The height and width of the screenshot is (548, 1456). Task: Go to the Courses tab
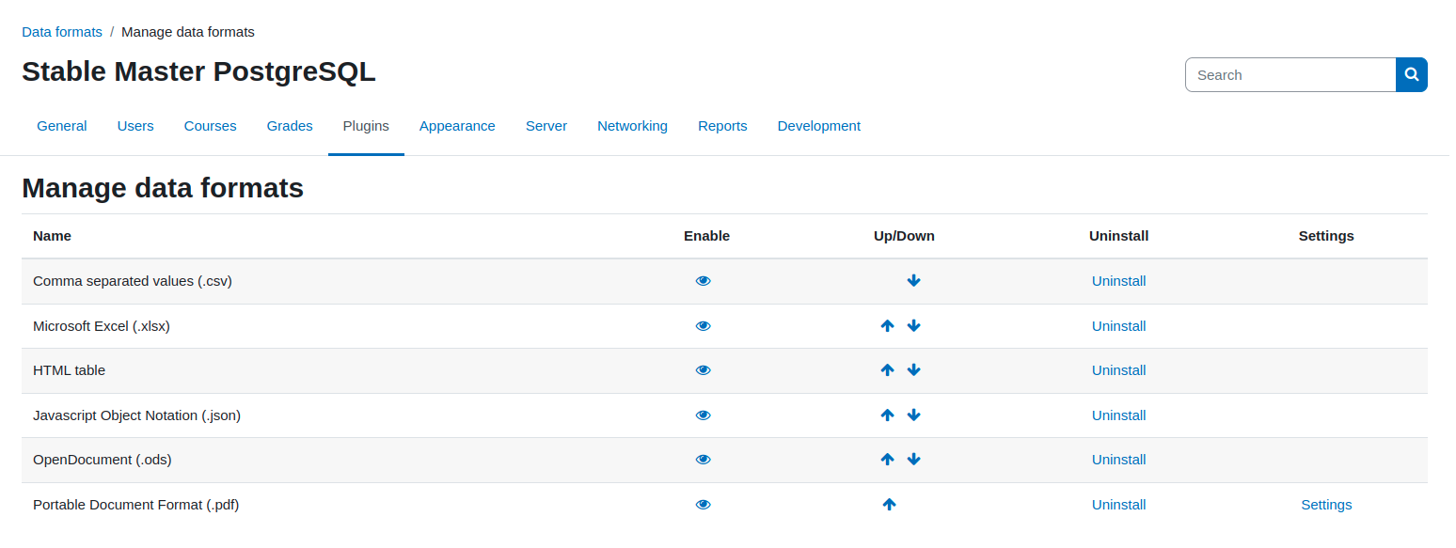coord(211,126)
